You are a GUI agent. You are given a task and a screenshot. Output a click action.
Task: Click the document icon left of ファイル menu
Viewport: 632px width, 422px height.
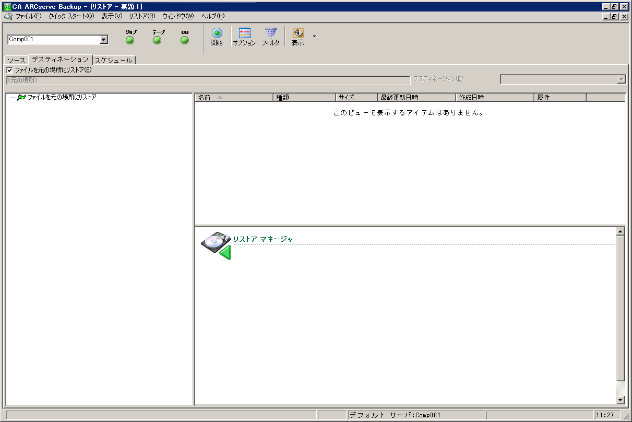(7, 16)
